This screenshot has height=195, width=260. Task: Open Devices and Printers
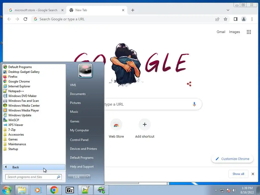[83, 149]
